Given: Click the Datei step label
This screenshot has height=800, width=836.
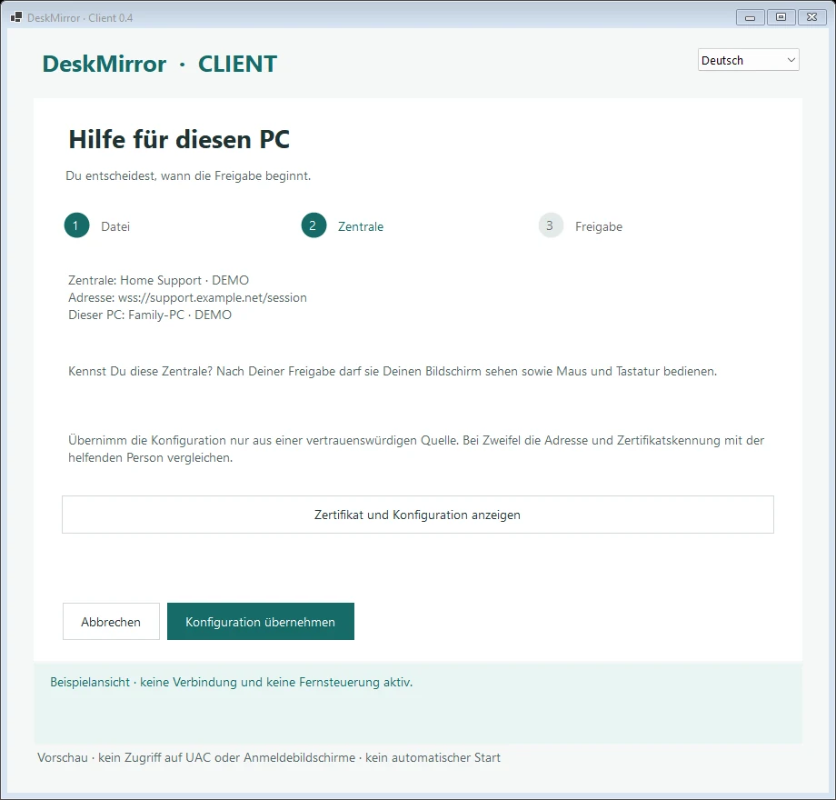Looking at the screenshot, I should (115, 226).
